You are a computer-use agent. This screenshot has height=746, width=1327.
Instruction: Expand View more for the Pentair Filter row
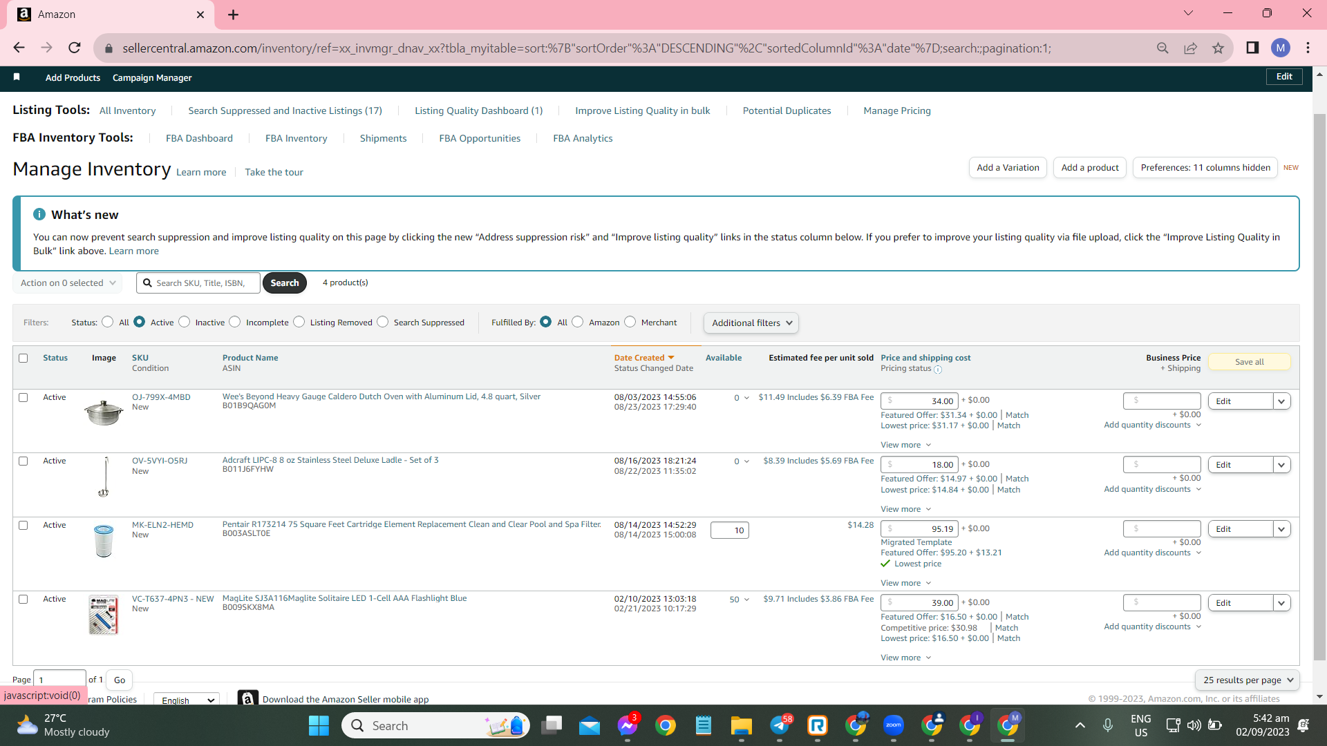906,583
